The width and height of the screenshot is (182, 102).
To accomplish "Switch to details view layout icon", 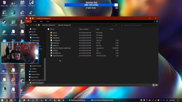I will point(154,85).
